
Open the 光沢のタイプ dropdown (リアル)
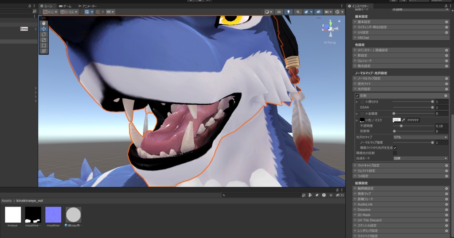[420, 137]
